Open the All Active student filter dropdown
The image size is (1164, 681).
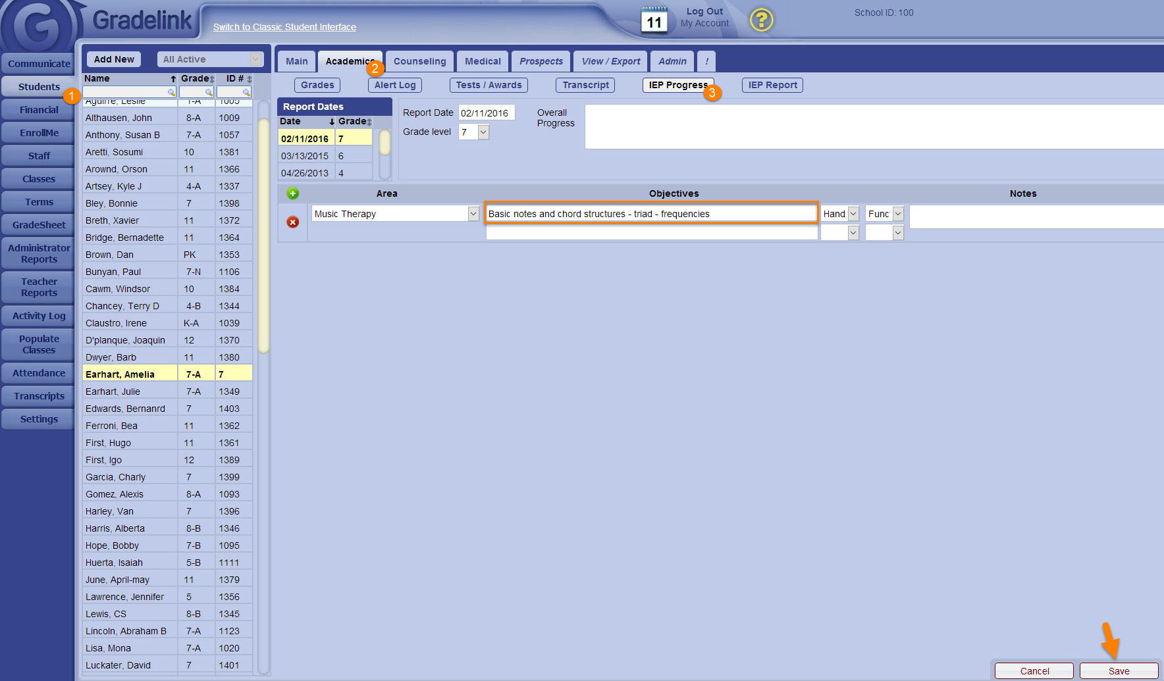click(255, 59)
